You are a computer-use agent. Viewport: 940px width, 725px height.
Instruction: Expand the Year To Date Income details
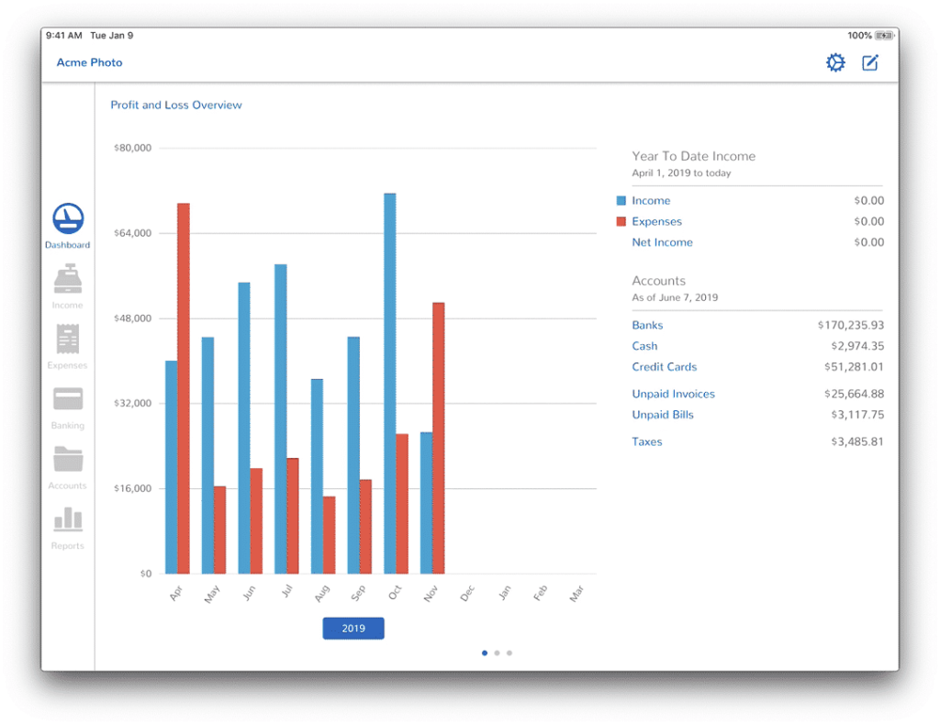[693, 156]
